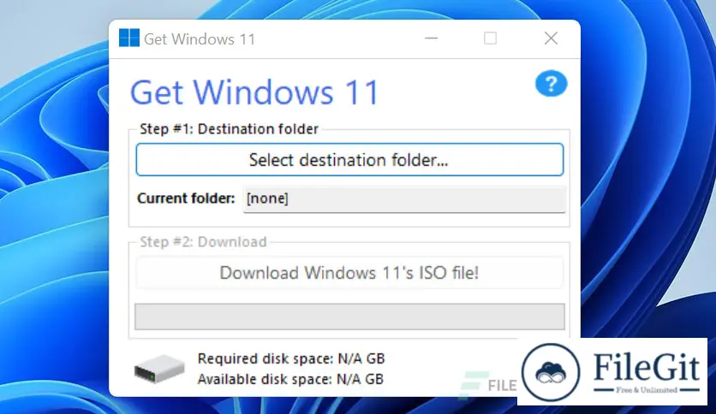Click the hard drive disk icon
Image resolution: width=716 pixels, height=414 pixels.
(159, 369)
